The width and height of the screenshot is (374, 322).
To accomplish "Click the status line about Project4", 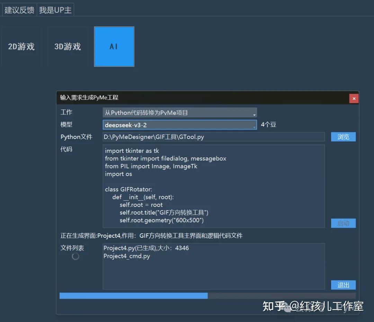I will [151, 236].
